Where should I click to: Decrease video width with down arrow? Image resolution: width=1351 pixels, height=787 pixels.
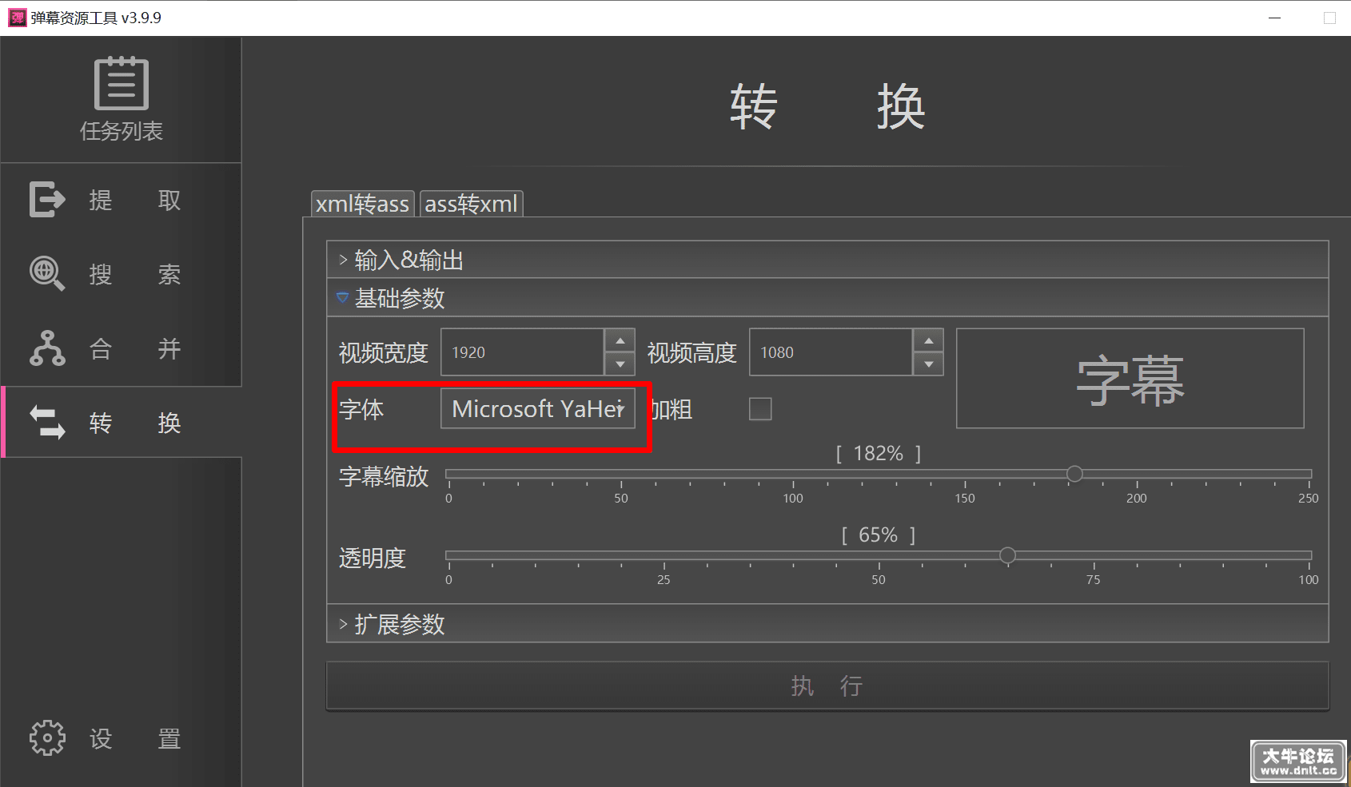(x=620, y=364)
